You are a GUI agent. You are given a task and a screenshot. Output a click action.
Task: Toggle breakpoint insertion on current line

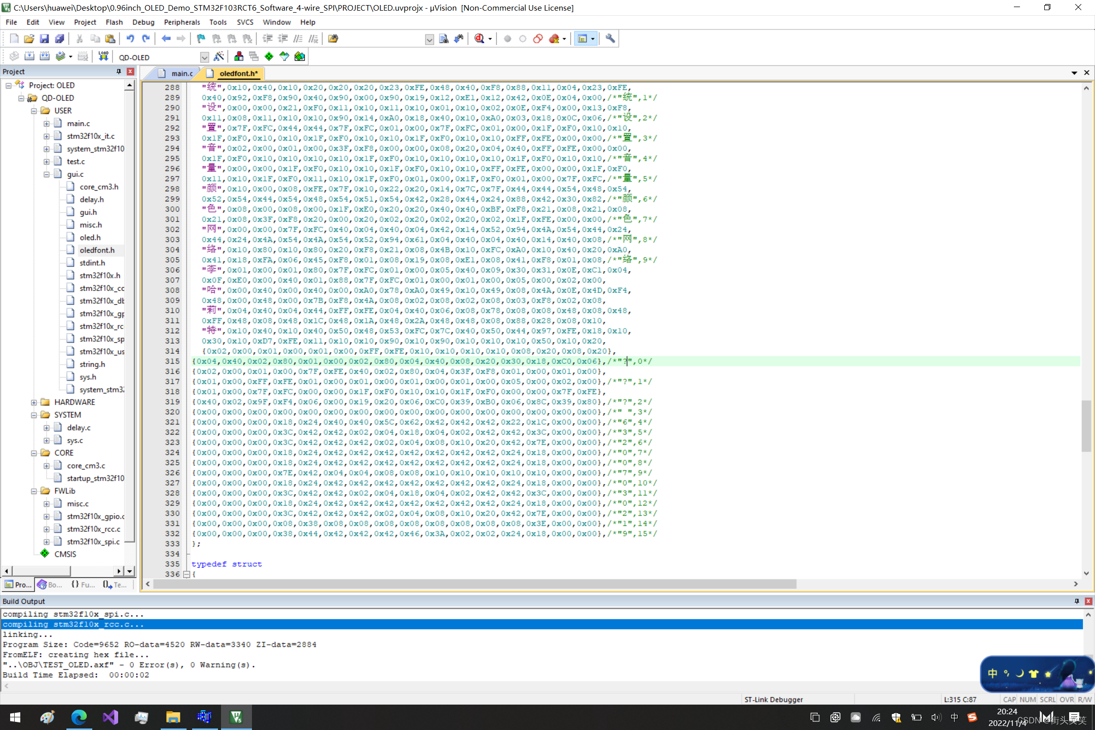(x=507, y=39)
